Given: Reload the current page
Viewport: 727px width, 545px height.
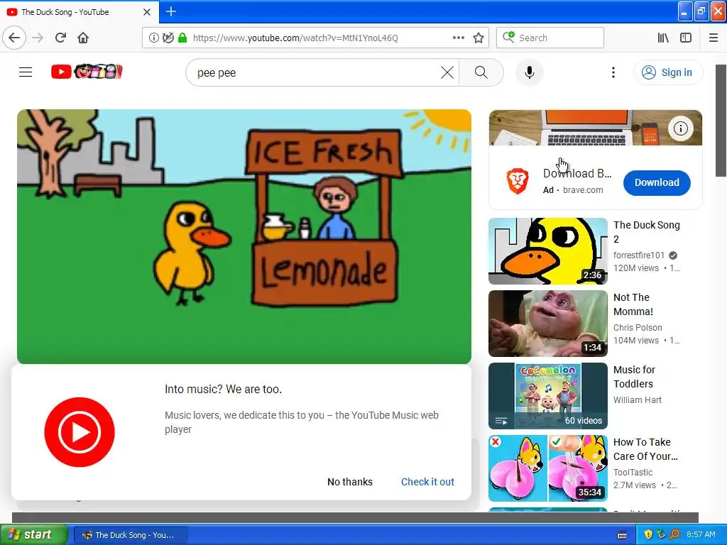Looking at the screenshot, I should coord(60,38).
